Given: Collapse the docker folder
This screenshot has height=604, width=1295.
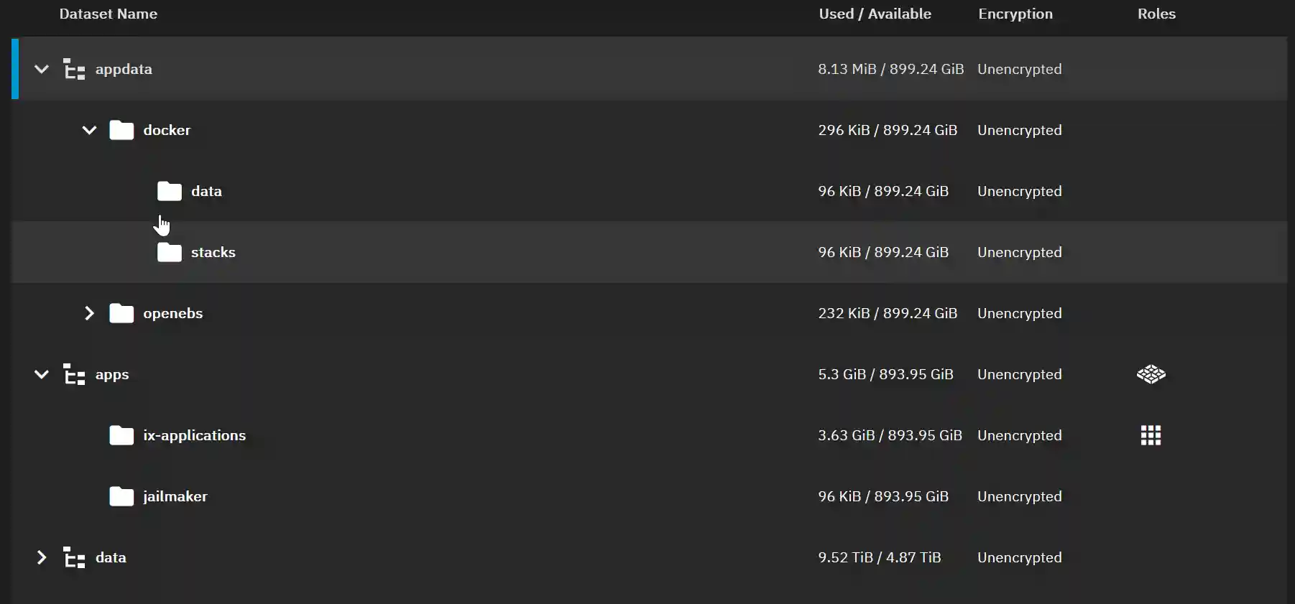Looking at the screenshot, I should 89,130.
